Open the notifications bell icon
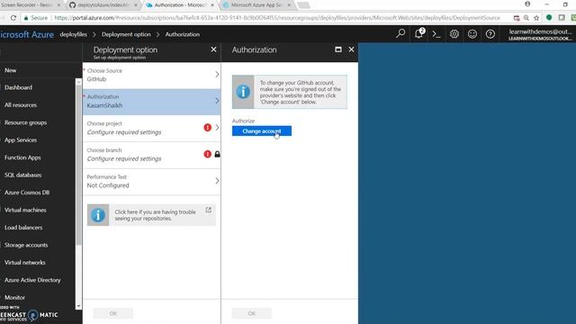 pos(419,33)
